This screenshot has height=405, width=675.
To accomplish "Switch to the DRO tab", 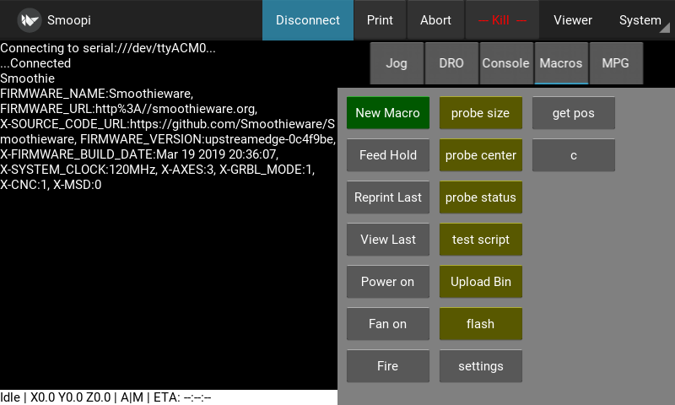I will tap(451, 63).
